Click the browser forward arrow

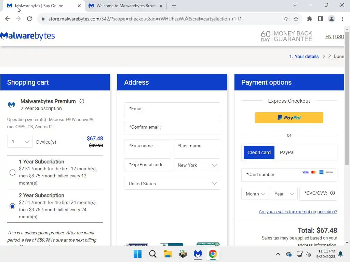18,19
